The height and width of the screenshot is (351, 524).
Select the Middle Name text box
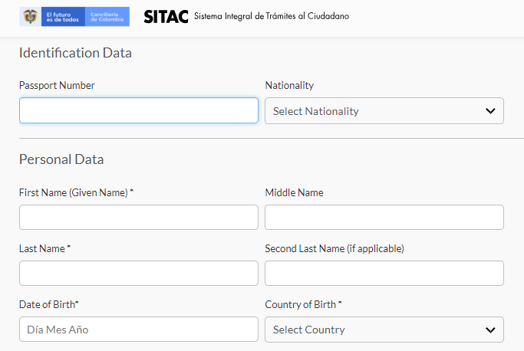384,217
